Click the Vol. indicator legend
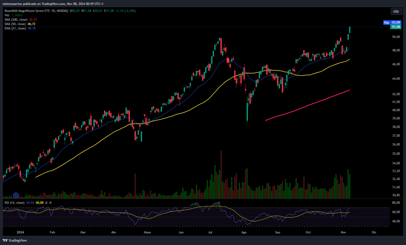The image size is (406, 245). click(x=7, y=15)
